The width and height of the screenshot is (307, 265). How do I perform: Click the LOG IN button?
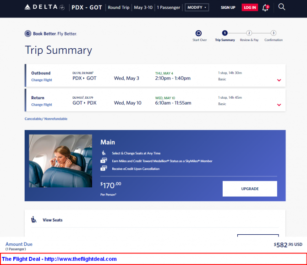[250, 7]
